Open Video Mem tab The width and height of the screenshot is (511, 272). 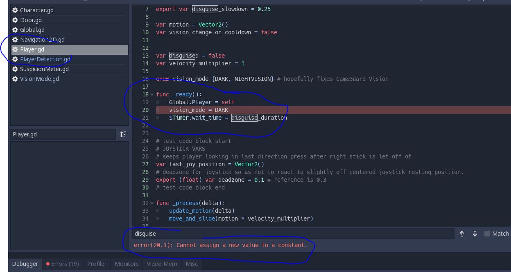[162, 264]
